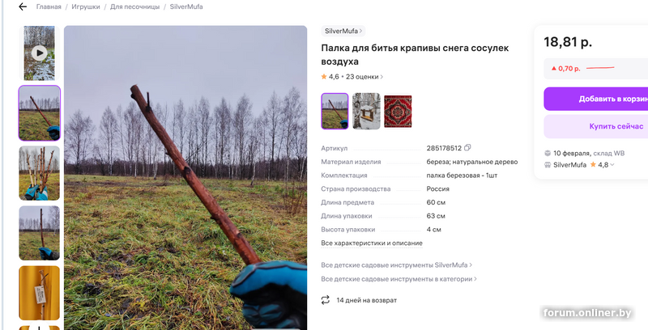
Task: Go back using the left arrow icon
Action: coord(23,6)
